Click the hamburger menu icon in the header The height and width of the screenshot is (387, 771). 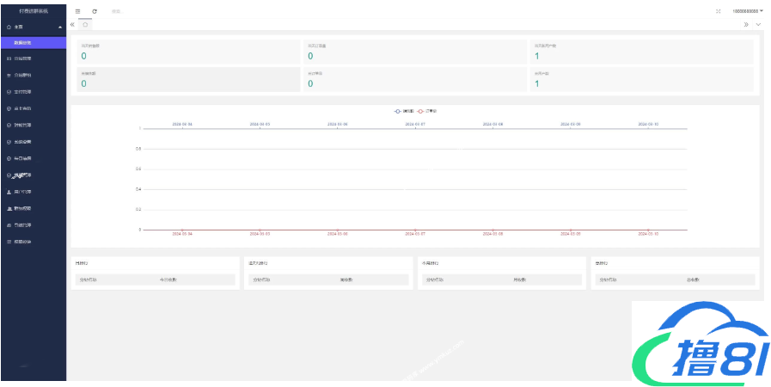[78, 11]
